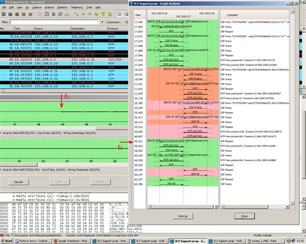Click Graph Analysis vertical scroll down arrow
Image resolution: width=306 pixels, height=244 pixels.
(292, 203)
